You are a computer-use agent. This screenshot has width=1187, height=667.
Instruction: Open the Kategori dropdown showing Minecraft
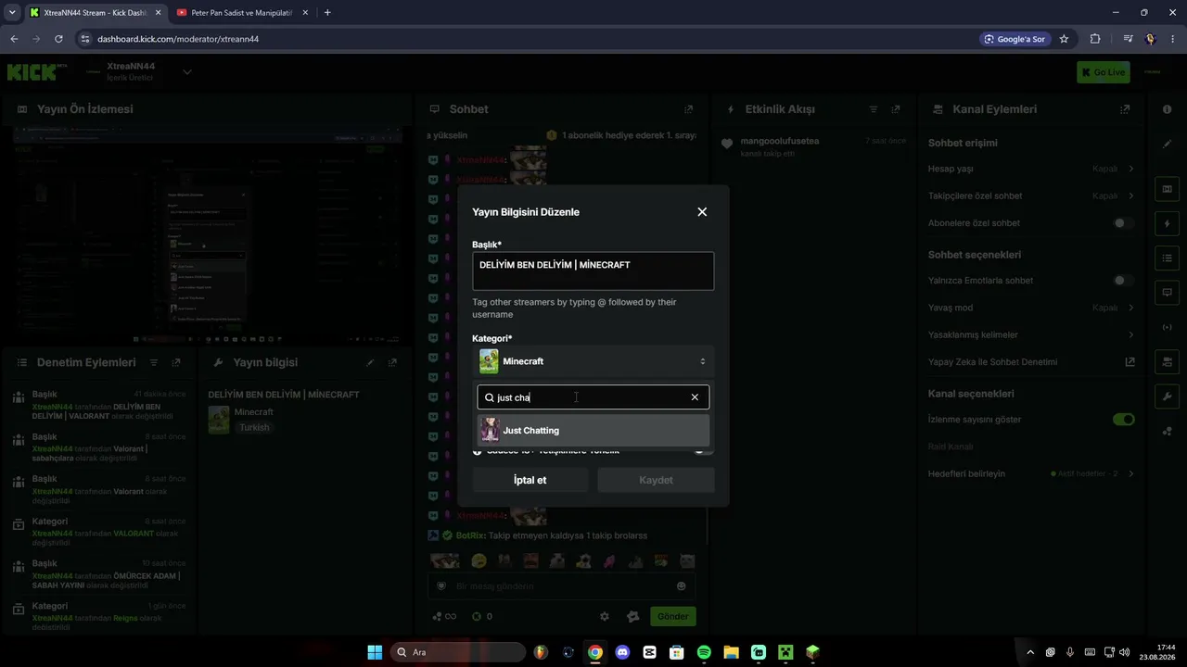tap(593, 361)
